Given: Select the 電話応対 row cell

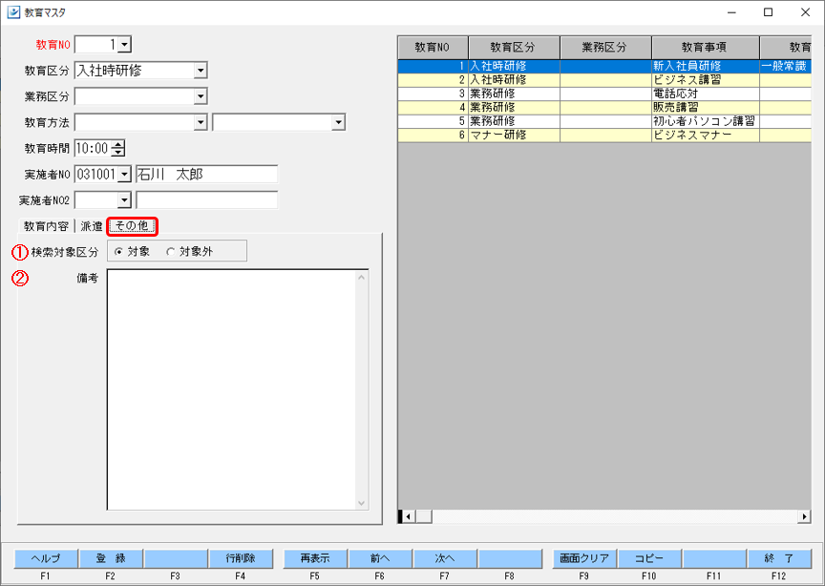Looking at the screenshot, I should [x=705, y=94].
